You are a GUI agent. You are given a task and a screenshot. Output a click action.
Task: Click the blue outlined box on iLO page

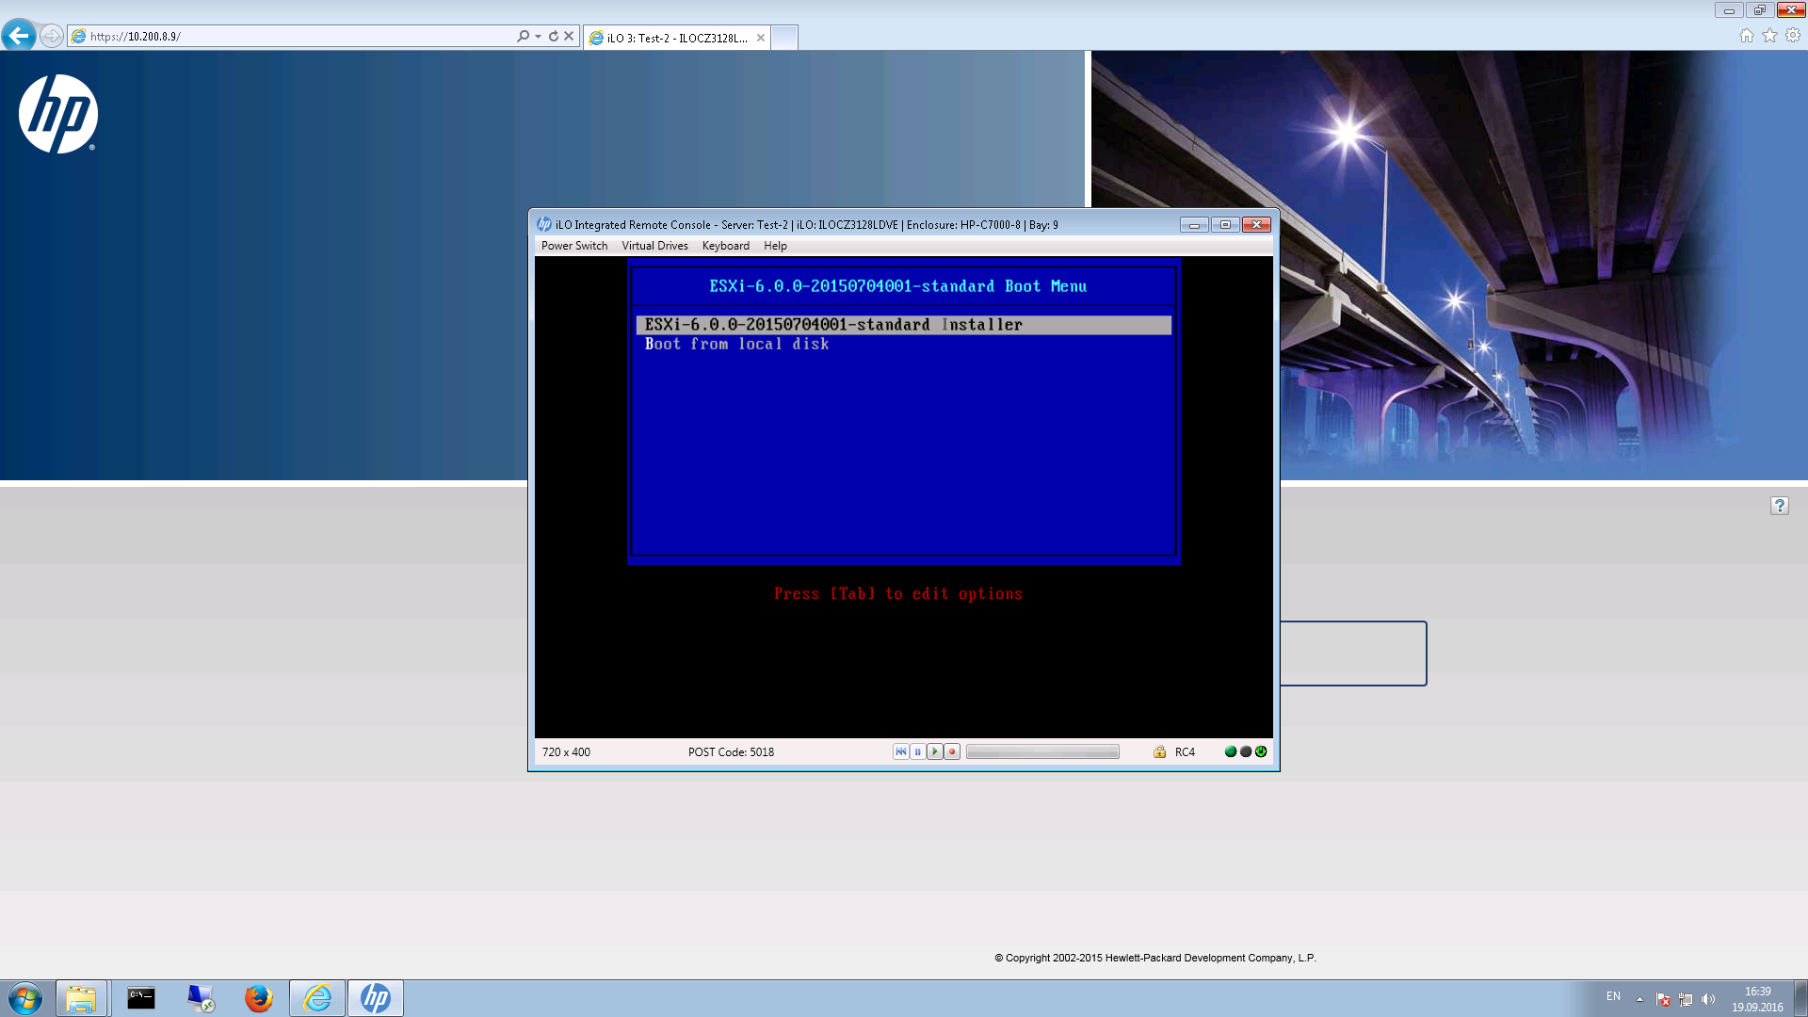point(1353,654)
